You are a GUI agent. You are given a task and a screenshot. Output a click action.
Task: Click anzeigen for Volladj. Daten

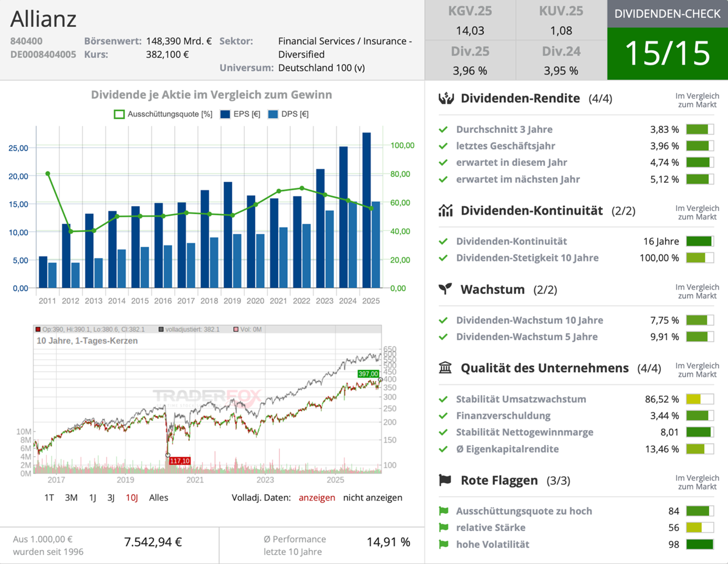[x=317, y=497]
